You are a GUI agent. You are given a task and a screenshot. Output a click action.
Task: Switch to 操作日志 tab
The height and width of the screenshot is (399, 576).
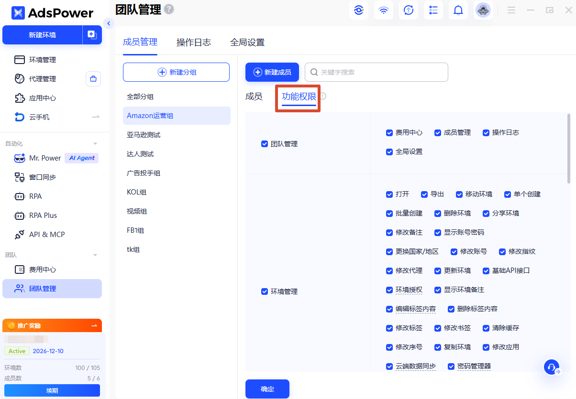click(194, 42)
